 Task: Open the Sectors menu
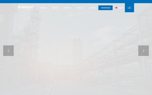55,8
